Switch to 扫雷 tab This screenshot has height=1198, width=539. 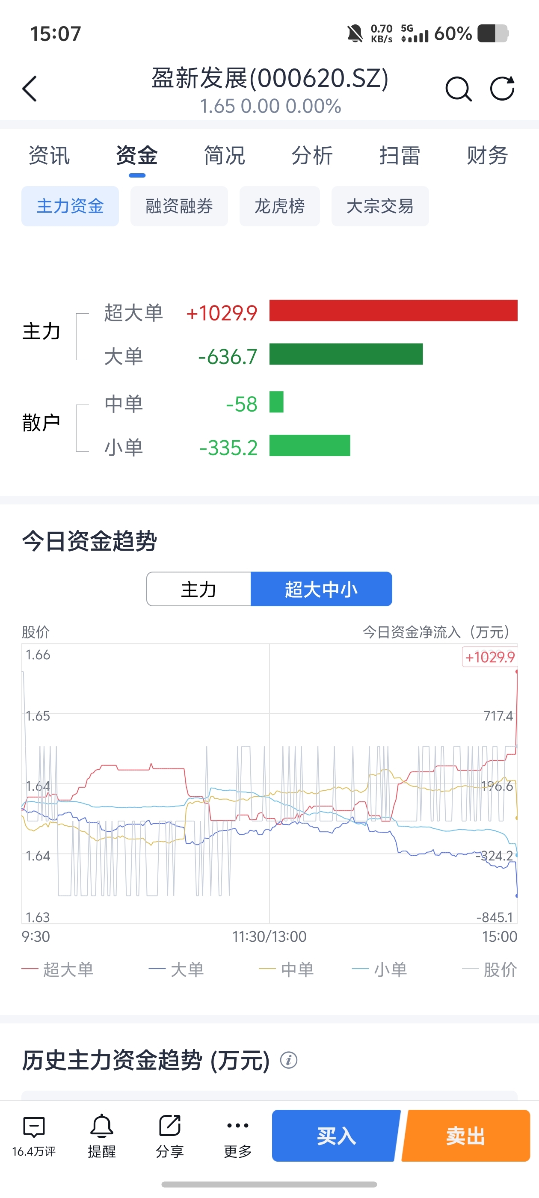click(400, 155)
